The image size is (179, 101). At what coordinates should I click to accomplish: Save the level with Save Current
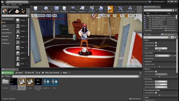[x=36, y=9]
